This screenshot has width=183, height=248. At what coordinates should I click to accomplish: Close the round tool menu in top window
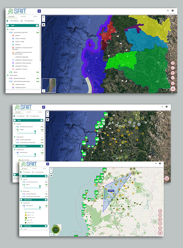pyautogui.click(x=173, y=89)
